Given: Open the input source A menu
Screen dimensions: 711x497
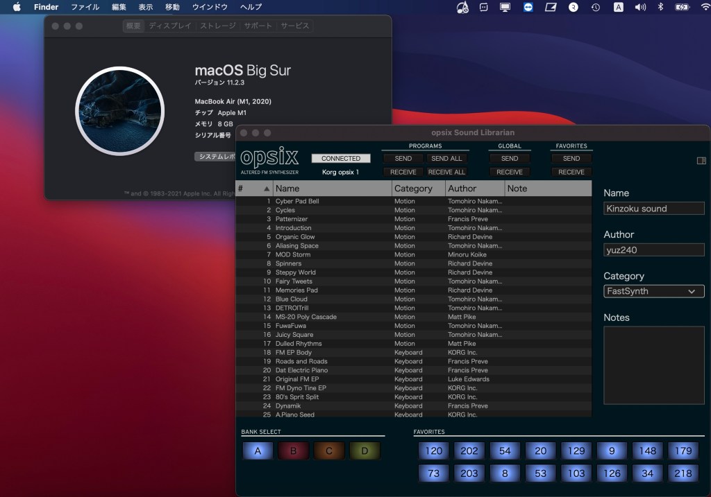Looking at the screenshot, I should click(x=618, y=7).
